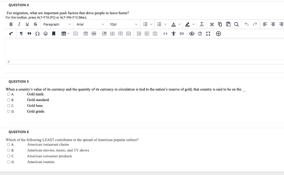Image resolution: width=284 pixels, height=175 pixels.
Task: Insert column after icon
Action: (x=147, y=34)
